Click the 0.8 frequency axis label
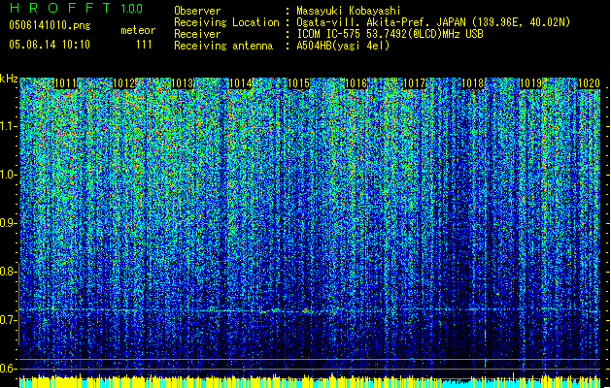Viewport: 611px width, 388px height. [x=9, y=272]
